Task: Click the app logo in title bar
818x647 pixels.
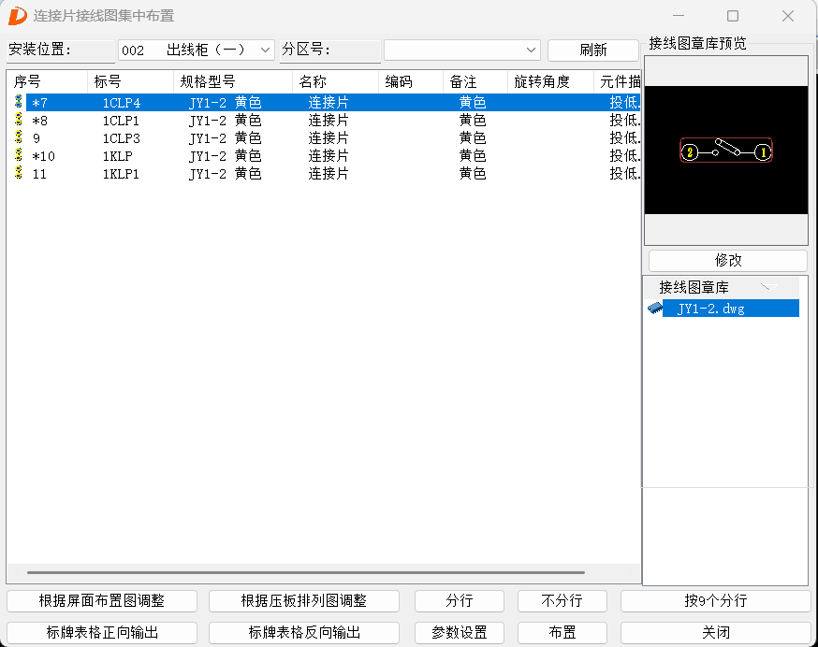Action: click(x=17, y=16)
